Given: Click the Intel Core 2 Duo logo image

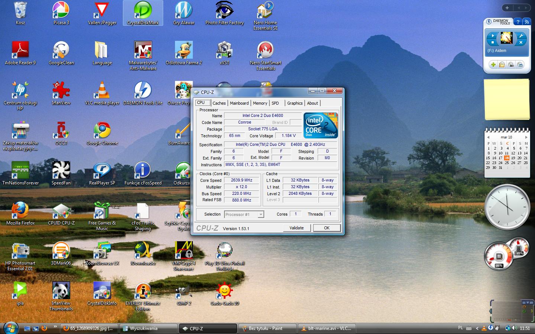Looking at the screenshot, I should 321,125.
